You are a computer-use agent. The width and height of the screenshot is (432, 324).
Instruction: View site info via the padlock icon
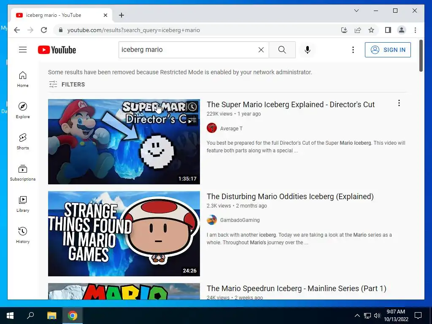pyautogui.click(x=61, y=30)
